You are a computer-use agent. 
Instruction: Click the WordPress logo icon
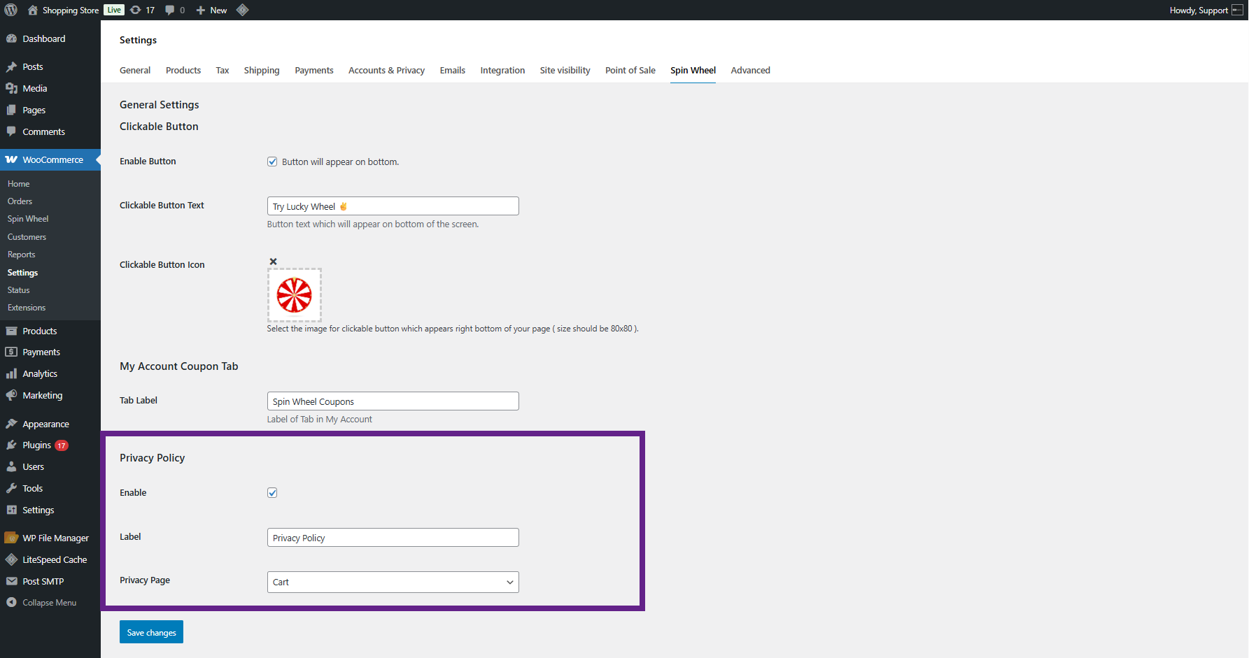pyautogui.click(x=11, y=10)
